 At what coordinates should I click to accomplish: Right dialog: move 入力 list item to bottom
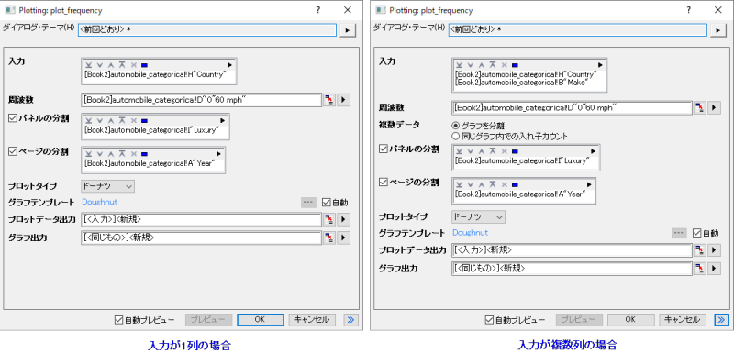point(459,65)
